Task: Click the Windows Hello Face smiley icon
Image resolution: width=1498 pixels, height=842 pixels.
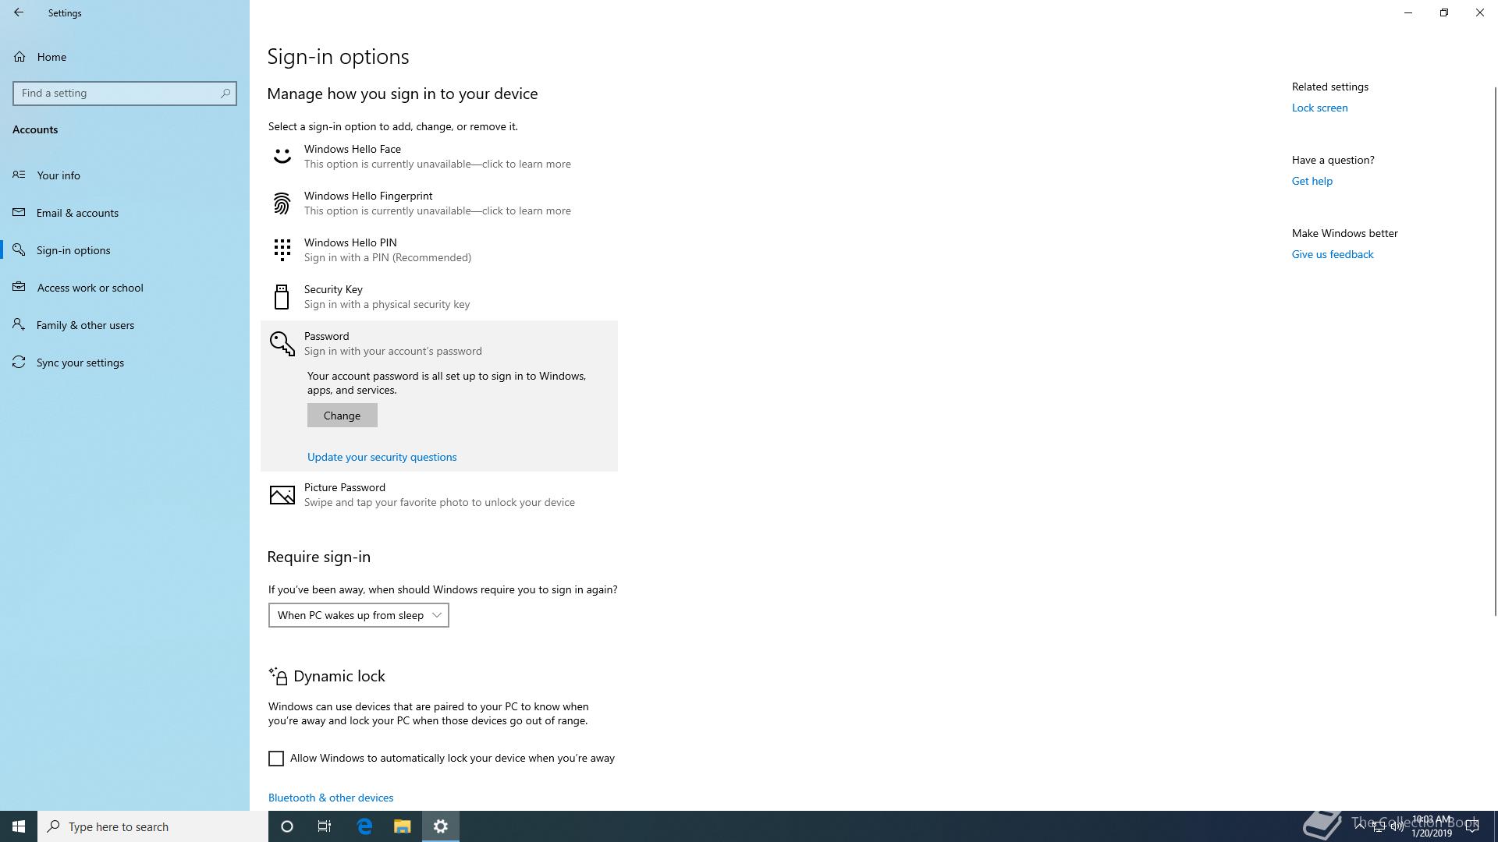Action: [x=282, y=156]
